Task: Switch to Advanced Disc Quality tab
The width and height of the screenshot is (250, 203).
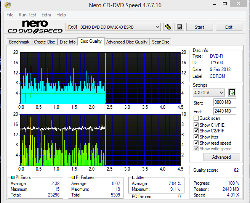Action: click(127, 42)
